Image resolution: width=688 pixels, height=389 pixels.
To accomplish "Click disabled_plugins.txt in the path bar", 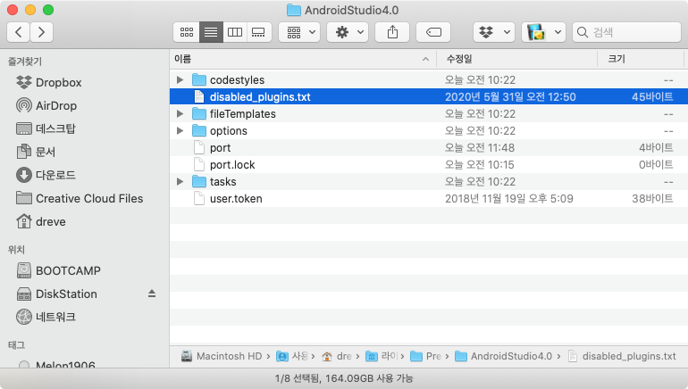I will [622, 356].
